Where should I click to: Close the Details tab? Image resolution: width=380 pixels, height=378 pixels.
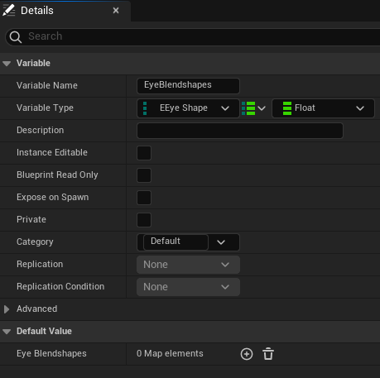pos(116,11)
